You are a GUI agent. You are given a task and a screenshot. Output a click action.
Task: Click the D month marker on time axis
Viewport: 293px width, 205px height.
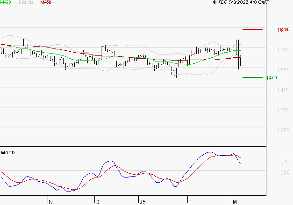97,201
